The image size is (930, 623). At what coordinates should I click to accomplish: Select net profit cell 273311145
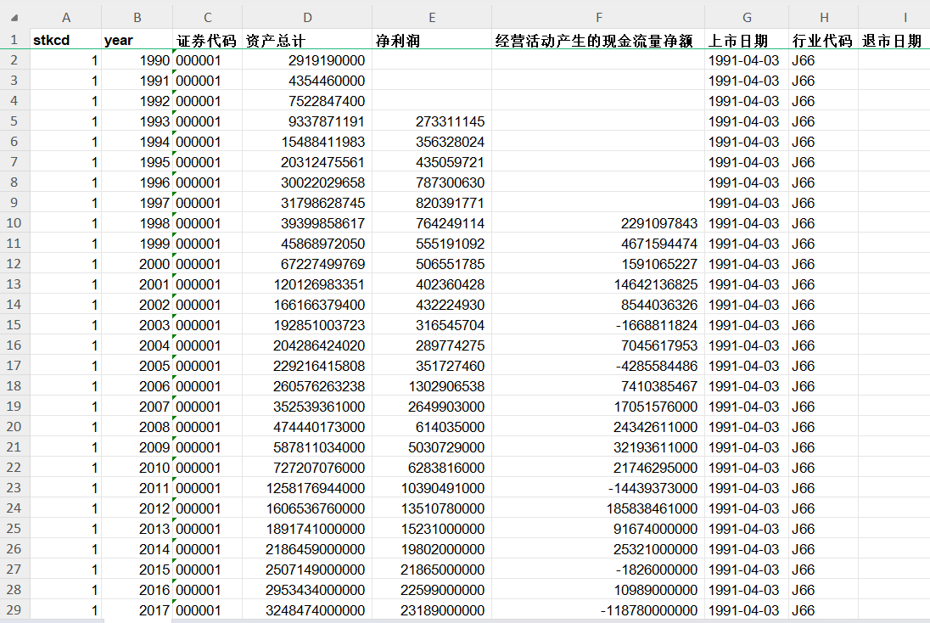point(432,121)
